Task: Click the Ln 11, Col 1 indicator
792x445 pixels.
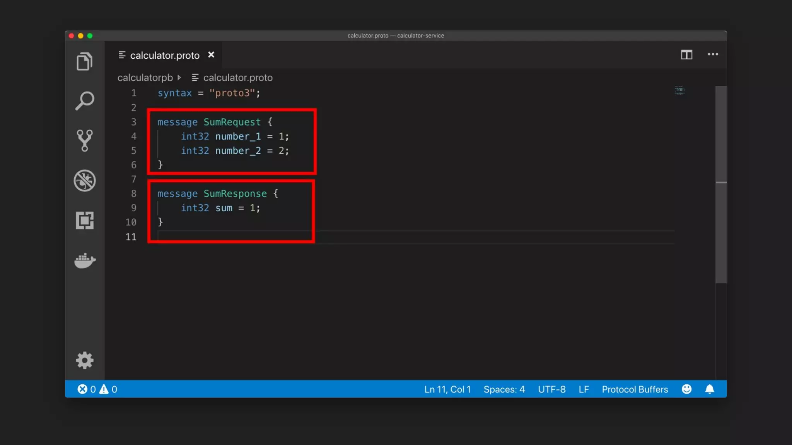Action: coord(447,389)
